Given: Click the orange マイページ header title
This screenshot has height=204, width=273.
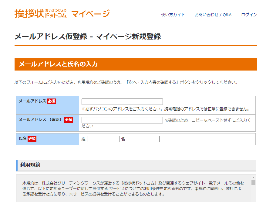Looking at the screenshot, I should [90, 14].
